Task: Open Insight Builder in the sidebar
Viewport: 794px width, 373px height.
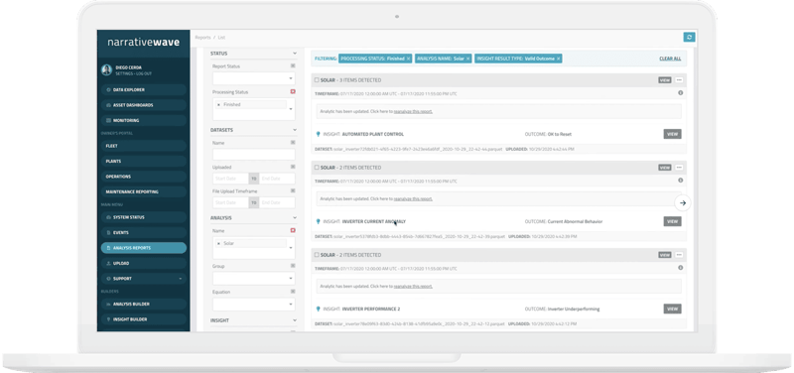Action: click(144, 319)
